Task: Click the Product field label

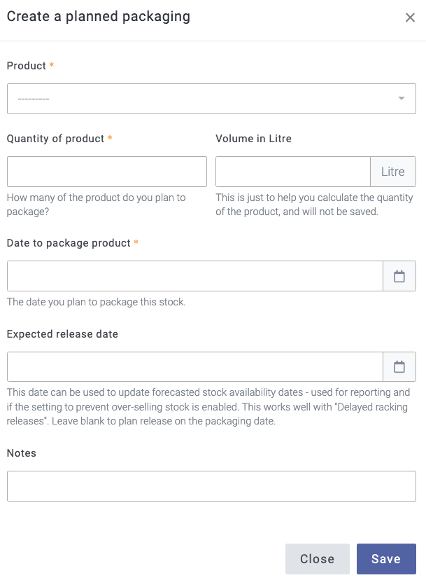Action: pyautogui.click(x=27, y=66)
